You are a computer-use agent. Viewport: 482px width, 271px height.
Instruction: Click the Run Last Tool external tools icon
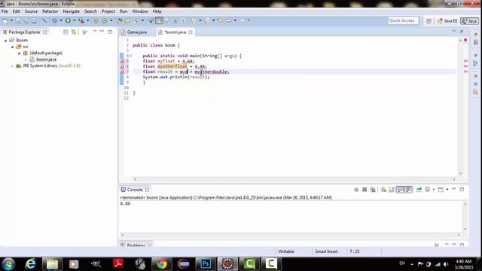pyautogui.click(x=81, y=20)
